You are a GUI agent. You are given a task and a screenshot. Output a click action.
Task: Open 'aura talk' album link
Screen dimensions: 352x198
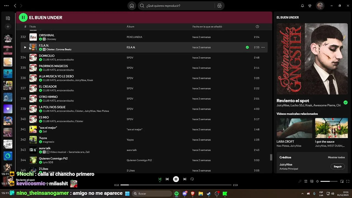pos(132,150)
